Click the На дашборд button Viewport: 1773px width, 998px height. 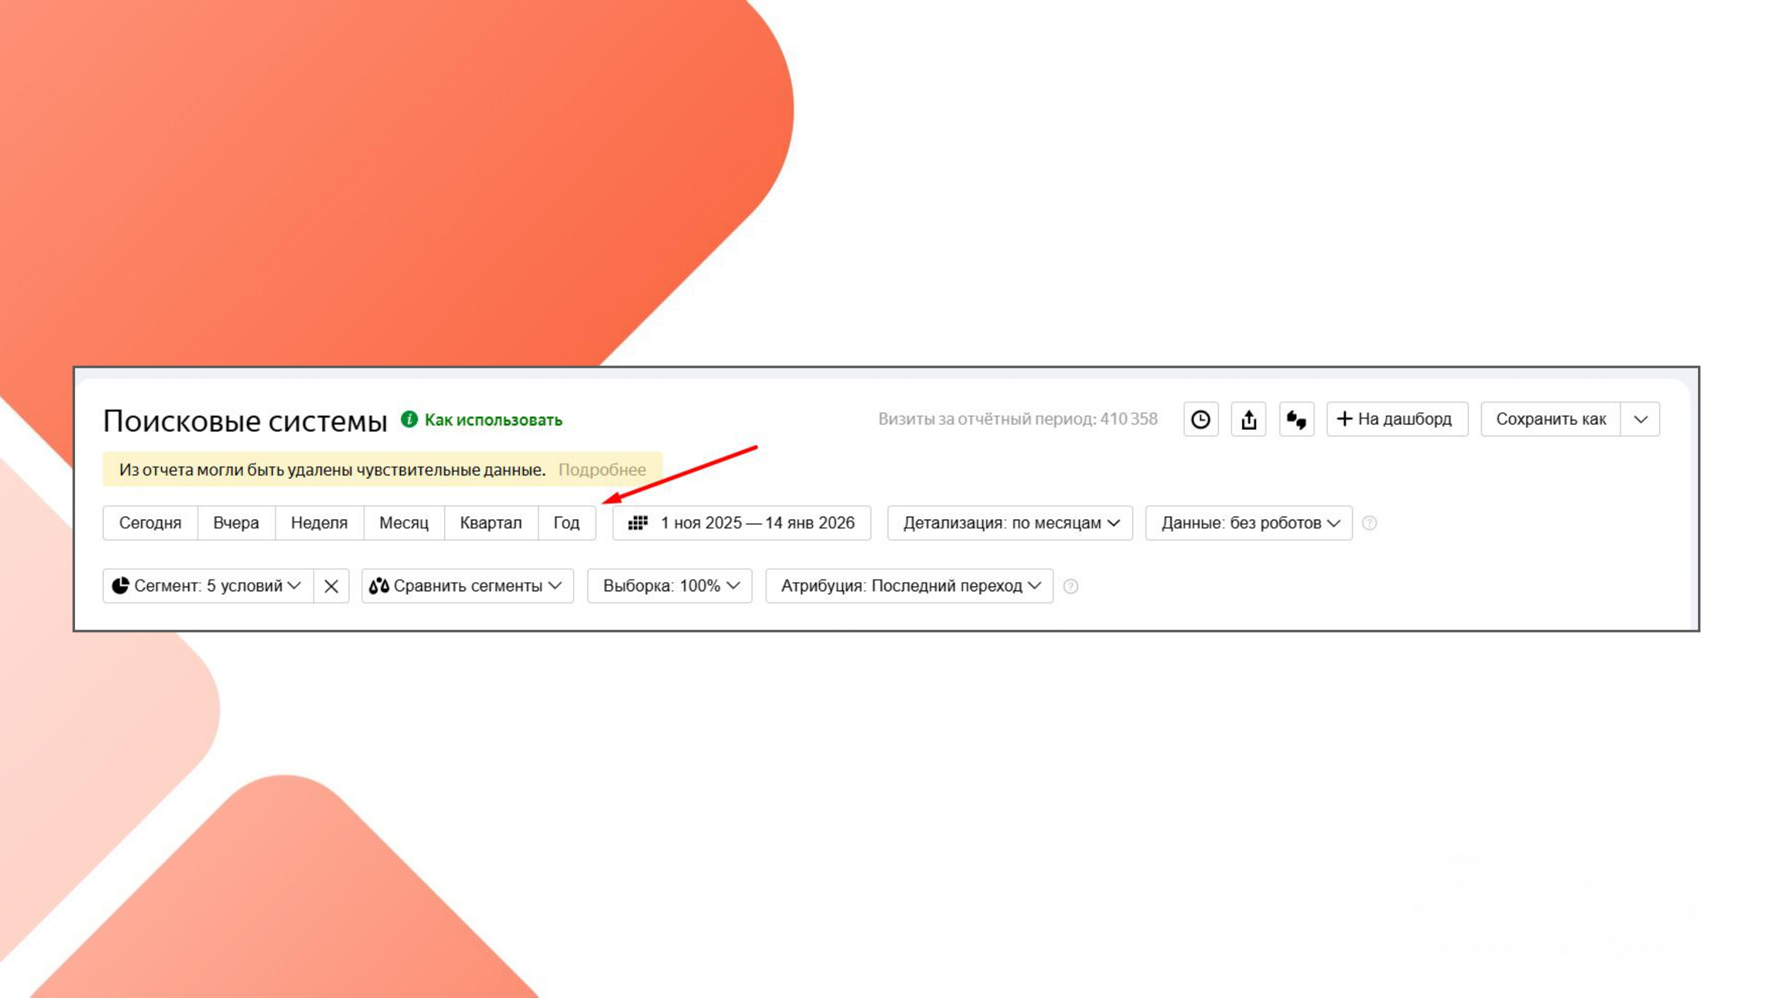pos(1397,419)
